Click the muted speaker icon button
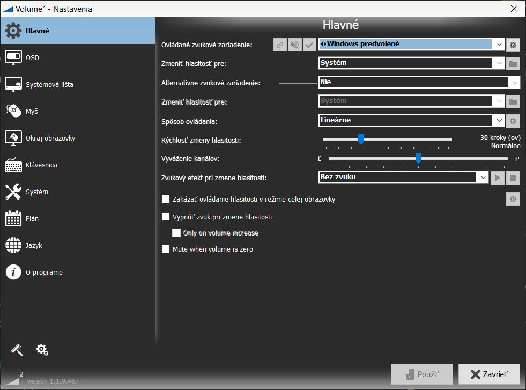 point(294,45)
